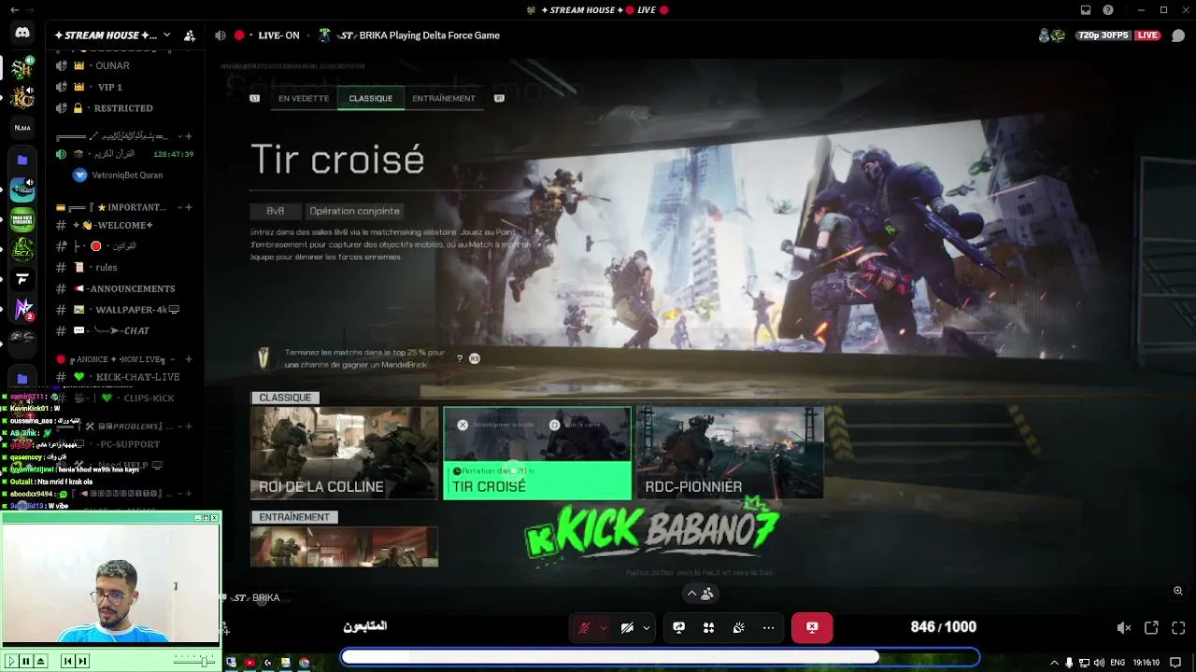1196x672 pixels.
Task: Click the Opération conjointe tag
Action: 354,211
